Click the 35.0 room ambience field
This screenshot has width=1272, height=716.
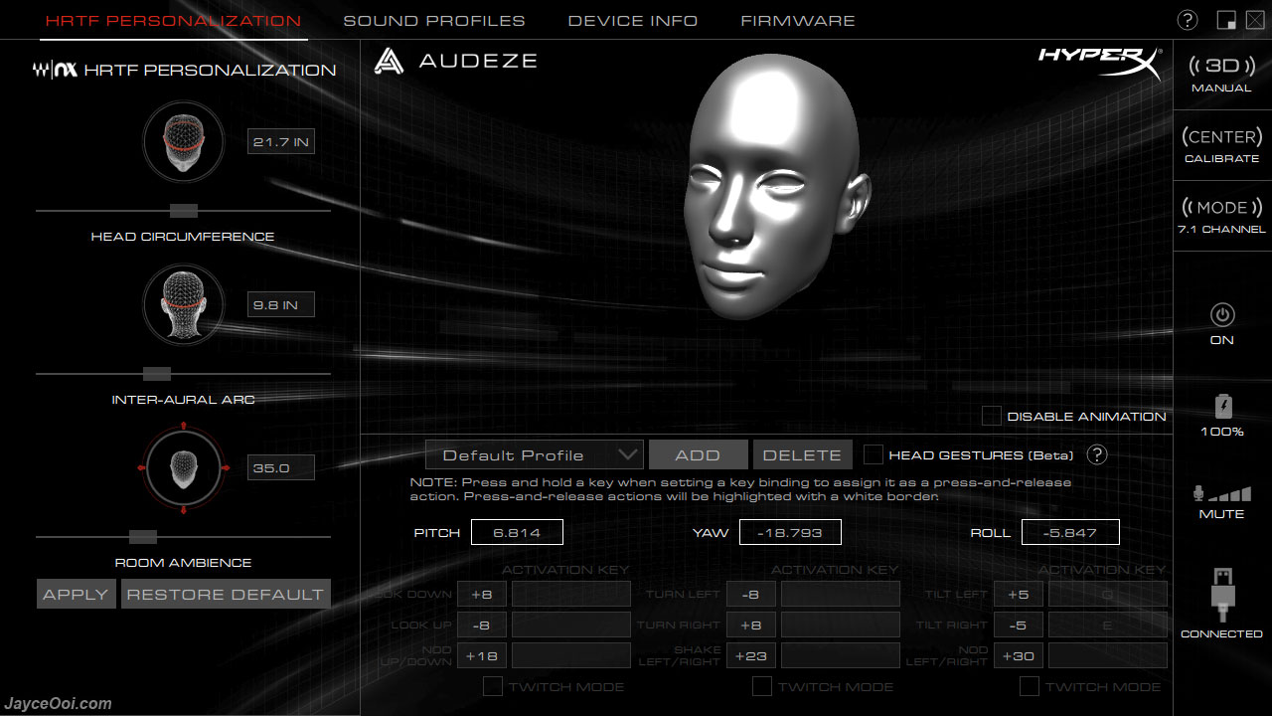[x=281, y=467]
